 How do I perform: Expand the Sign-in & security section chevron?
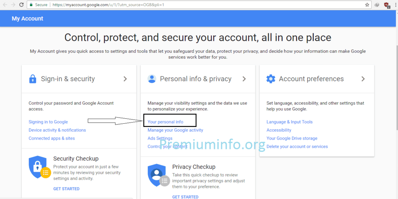pos(125,79)
